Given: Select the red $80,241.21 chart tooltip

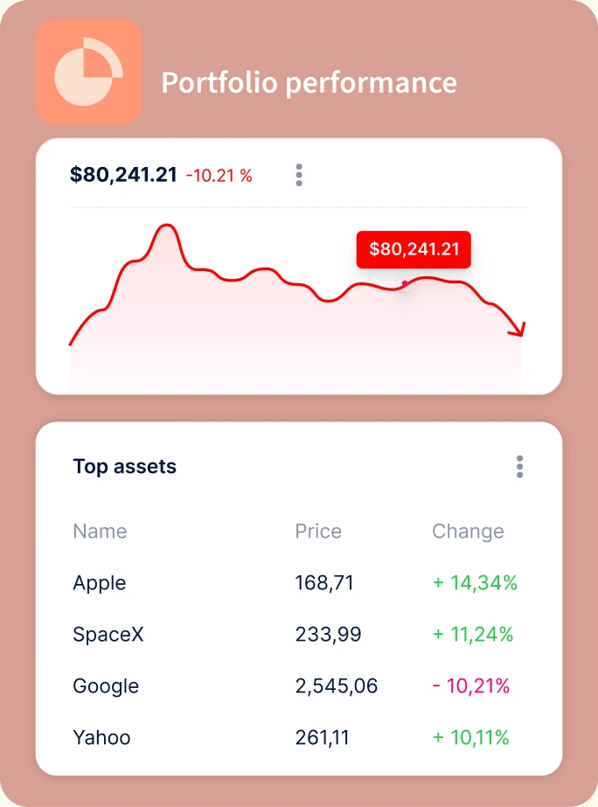Looking at the screenshot, I should point(414,249).
